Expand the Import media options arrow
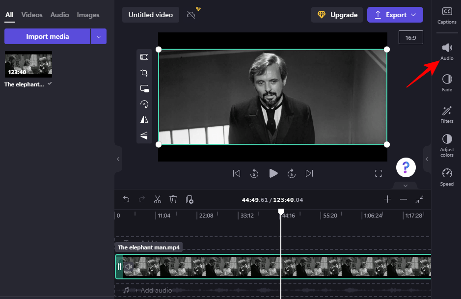Screen dimensions: 461x299 (99, 36)
